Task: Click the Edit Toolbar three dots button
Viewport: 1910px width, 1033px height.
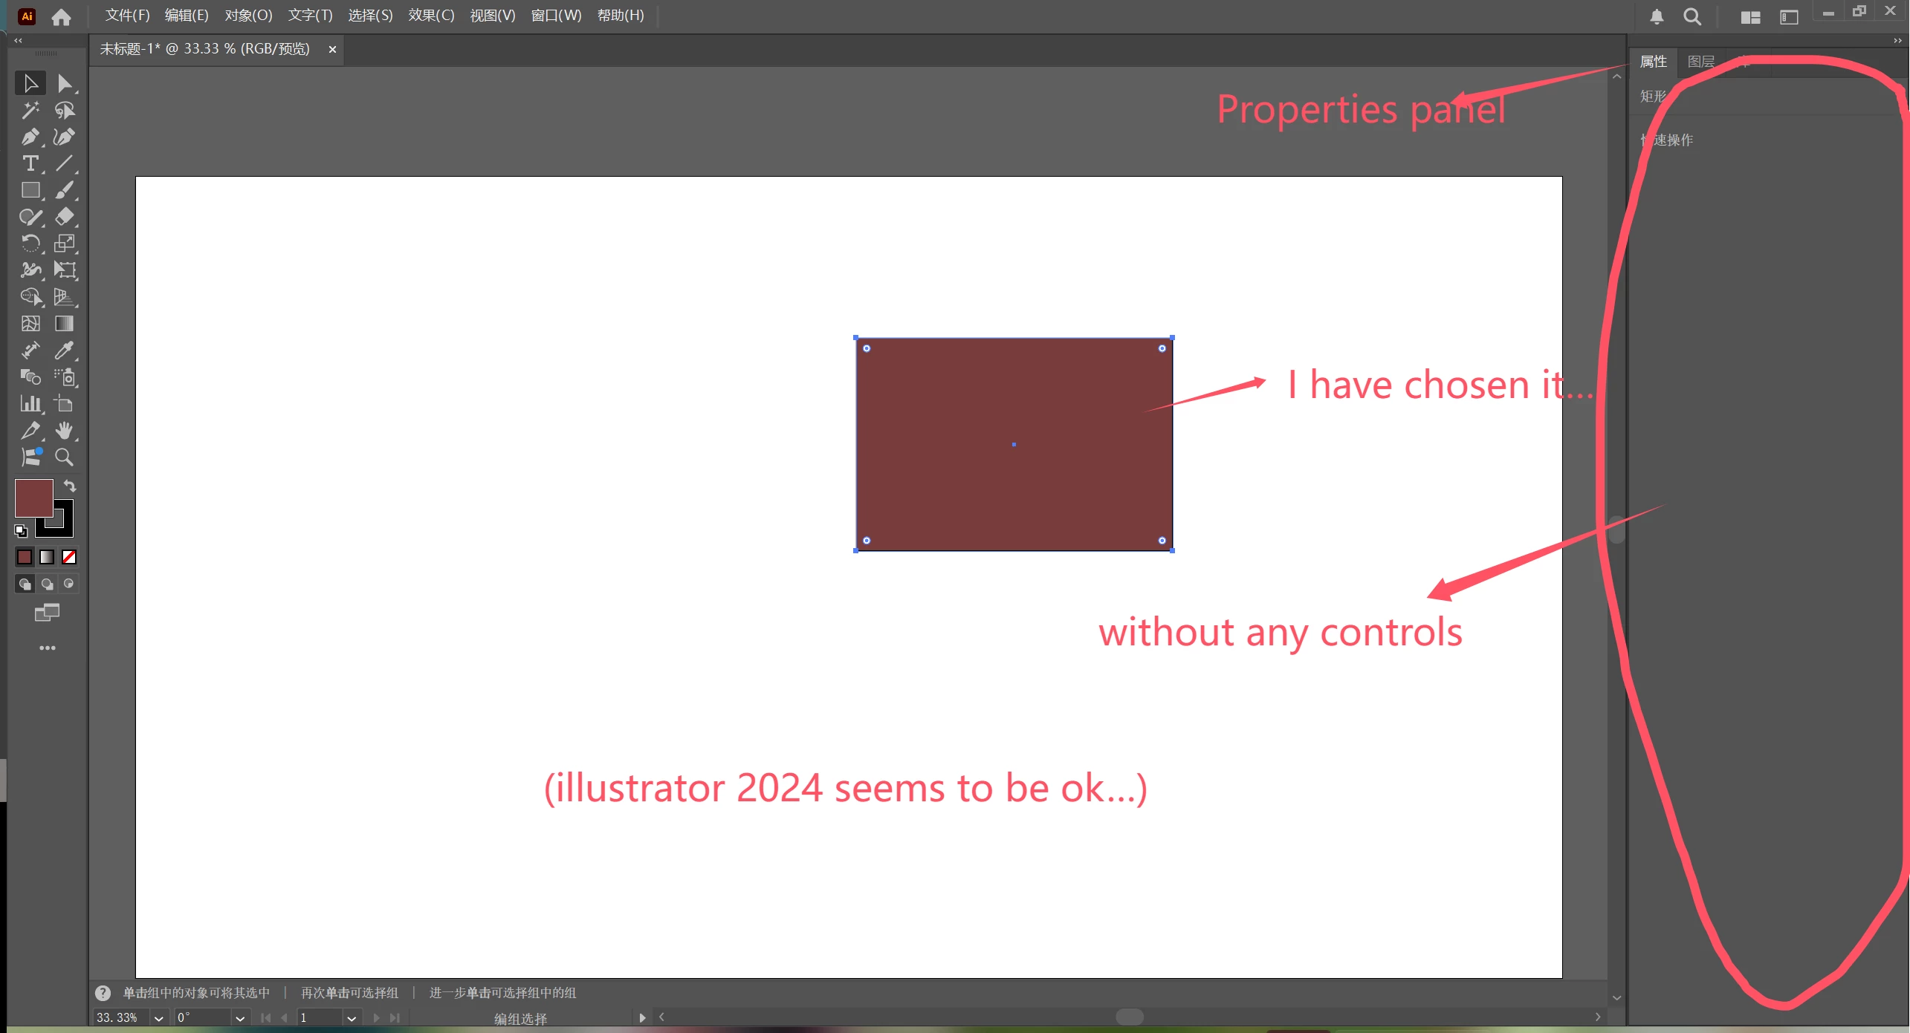Action: 47,648
